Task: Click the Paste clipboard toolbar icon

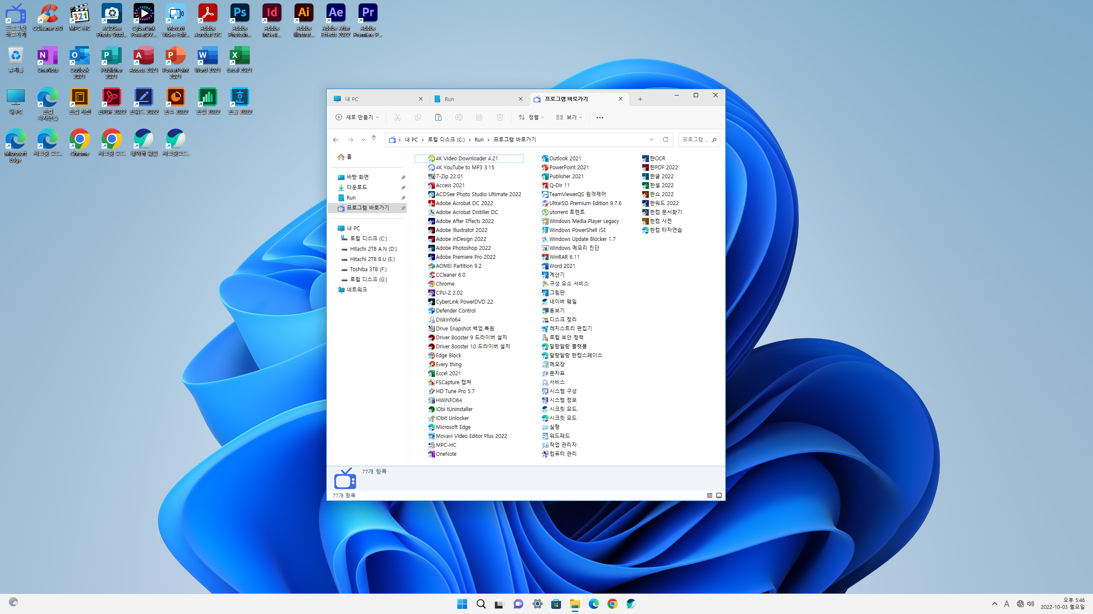Action: click(x=438, y=117)
